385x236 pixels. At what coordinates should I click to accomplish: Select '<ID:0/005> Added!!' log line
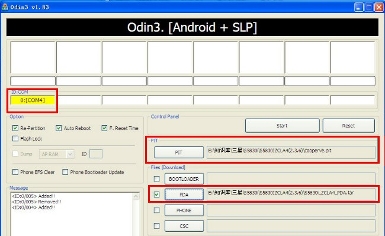click(x=33, y=196)
